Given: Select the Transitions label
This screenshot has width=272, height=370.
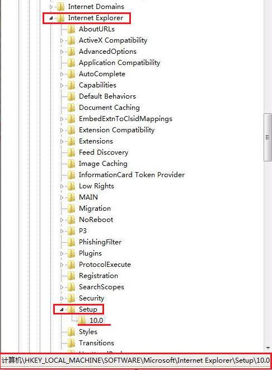Looking at the screenshot, I should coord(97,343).
